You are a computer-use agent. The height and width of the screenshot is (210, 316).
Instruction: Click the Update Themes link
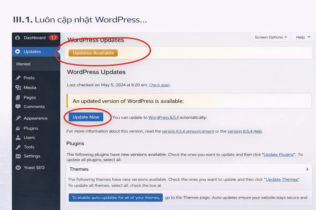282,180
